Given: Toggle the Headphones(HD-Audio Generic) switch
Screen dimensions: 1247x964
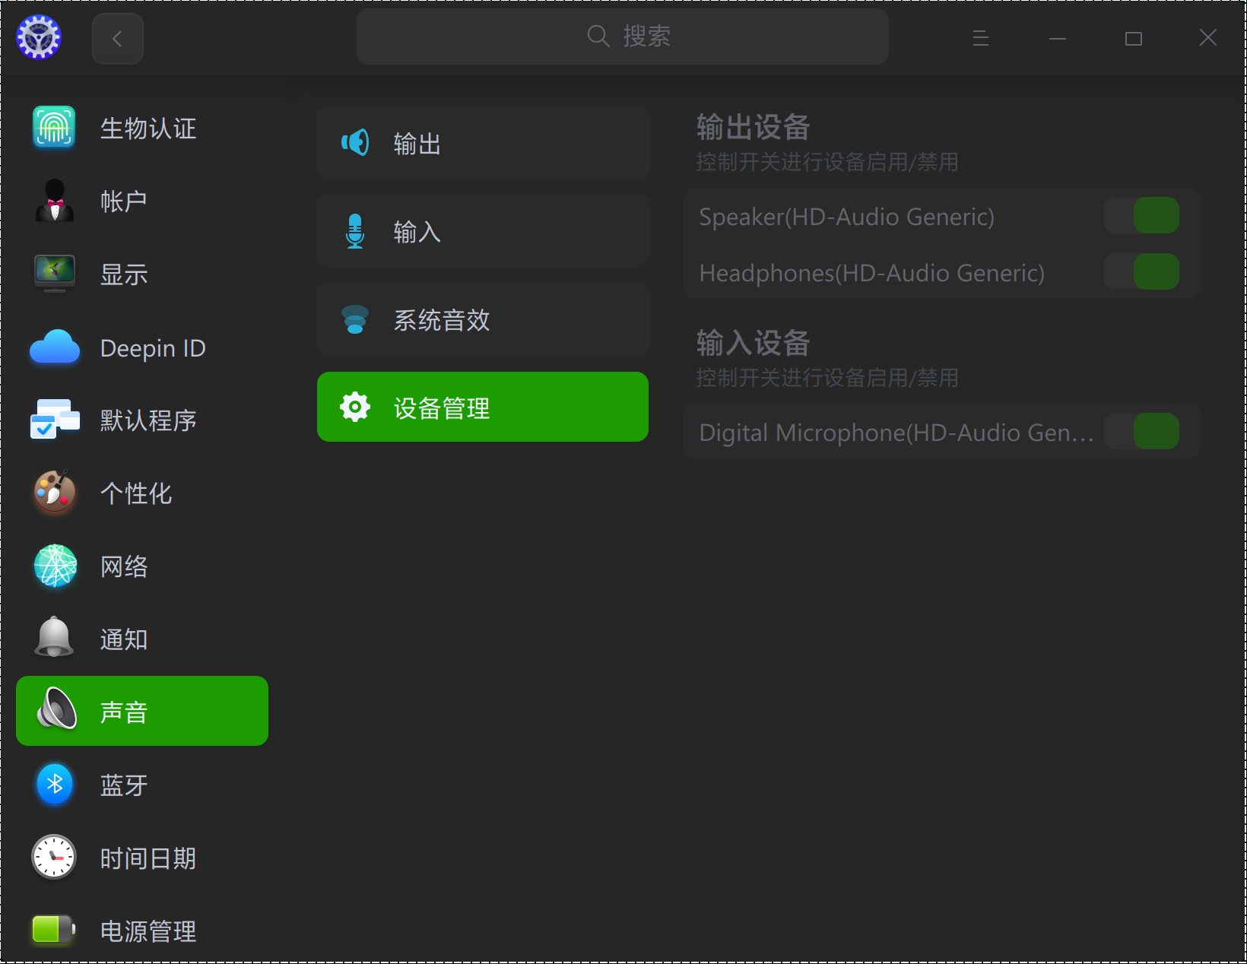Looking at the screenshot, I should coord(1141,272).
